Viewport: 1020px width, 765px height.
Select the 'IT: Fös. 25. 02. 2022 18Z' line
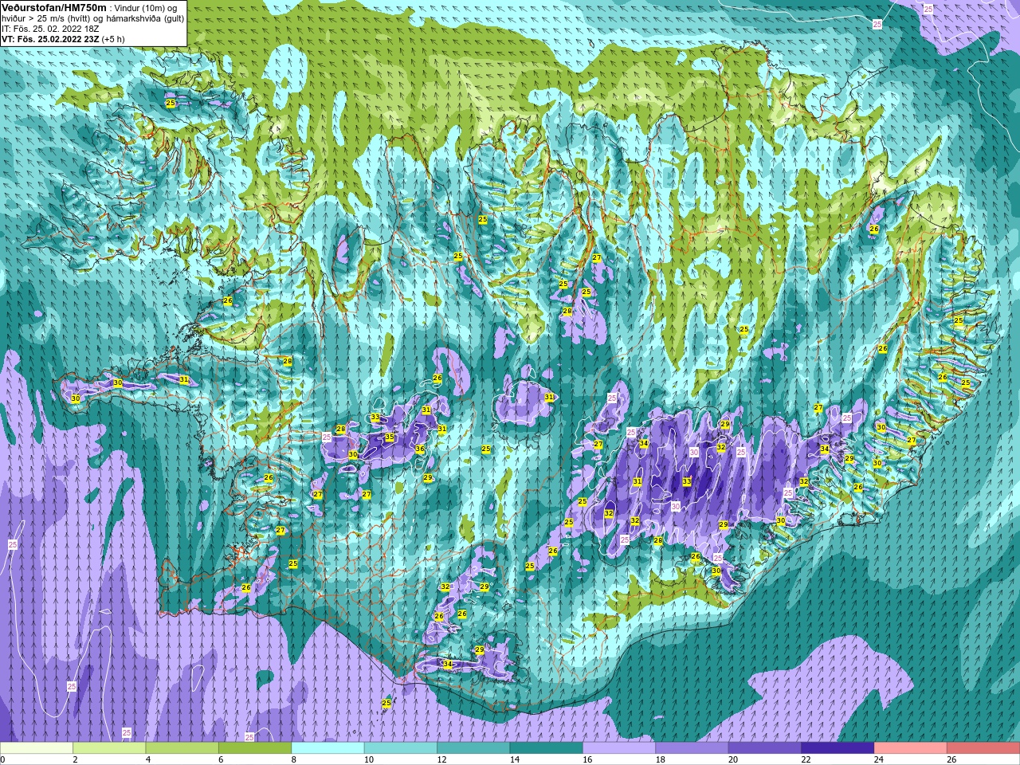point(51,28)
